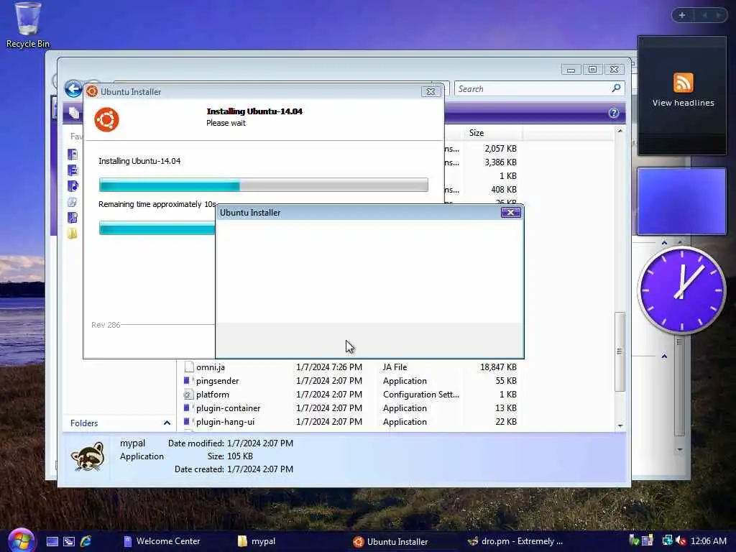
Task: Open the Music favorite link icon
Action: pos(73,186)
